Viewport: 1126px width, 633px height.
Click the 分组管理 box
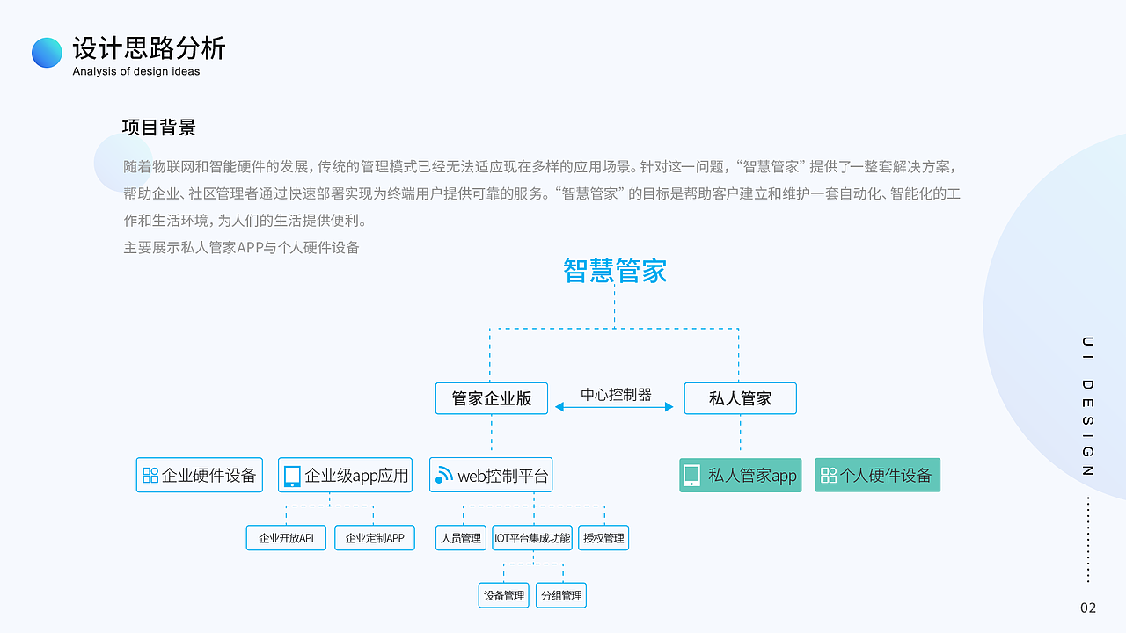tap(561, 595)
